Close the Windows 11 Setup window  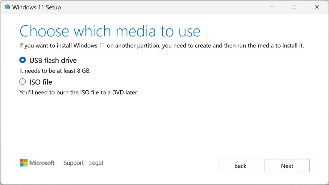point(317,7)
